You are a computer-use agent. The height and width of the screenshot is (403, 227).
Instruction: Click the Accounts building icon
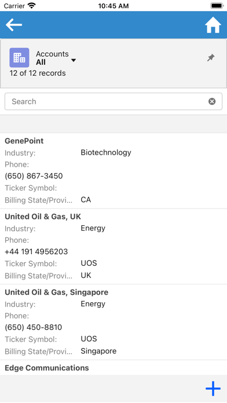pos(19,57)
